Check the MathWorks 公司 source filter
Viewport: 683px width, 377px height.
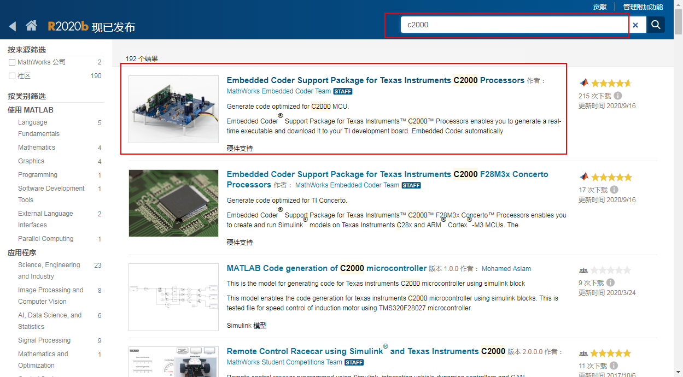(x=12, y=62)
